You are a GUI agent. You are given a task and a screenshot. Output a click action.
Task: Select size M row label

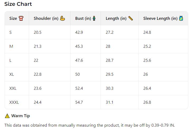[11, 46]
